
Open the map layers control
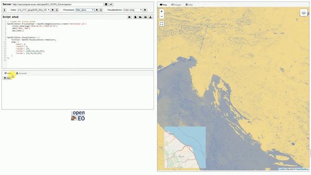pyautogui.click(x=304, y=13)
